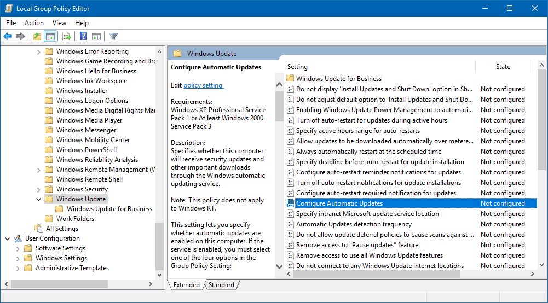548x303 pixels.
Task: Click the policy icon beside Automatic Updates detection frequency
Action: click(x=290, y=224)
